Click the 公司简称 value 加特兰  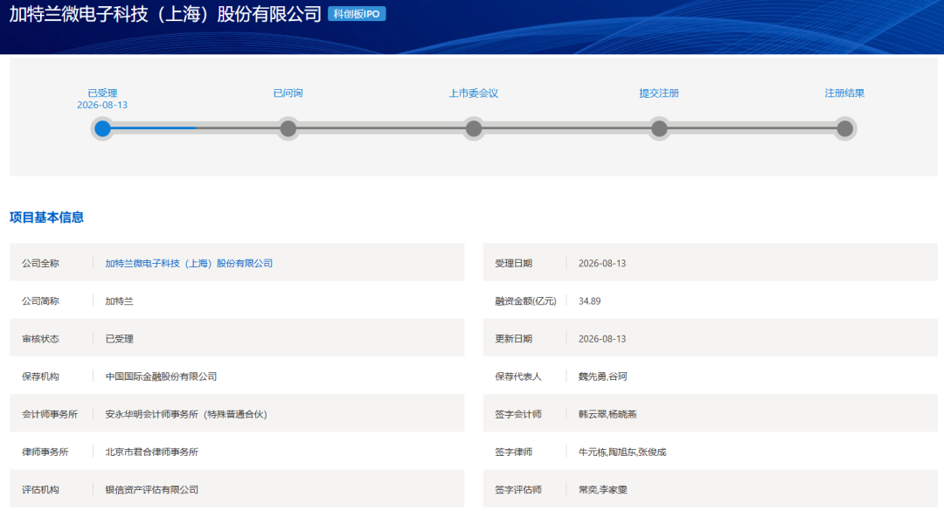tap(119, 301)
